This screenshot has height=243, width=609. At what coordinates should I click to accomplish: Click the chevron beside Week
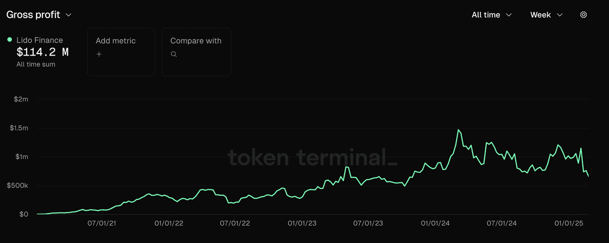(x=560, y=15)
